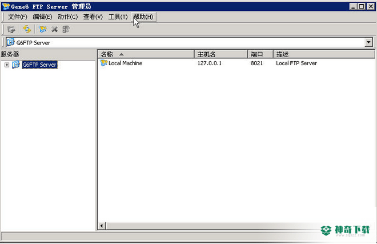Open the 编辑(E) menu
This screenshot has width=377, height=244.
42,17
